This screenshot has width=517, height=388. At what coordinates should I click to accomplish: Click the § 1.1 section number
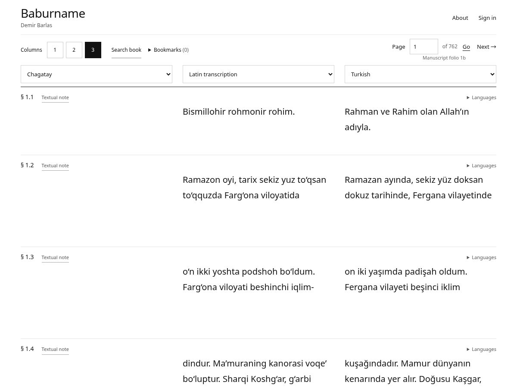click(x=27, y=97)
